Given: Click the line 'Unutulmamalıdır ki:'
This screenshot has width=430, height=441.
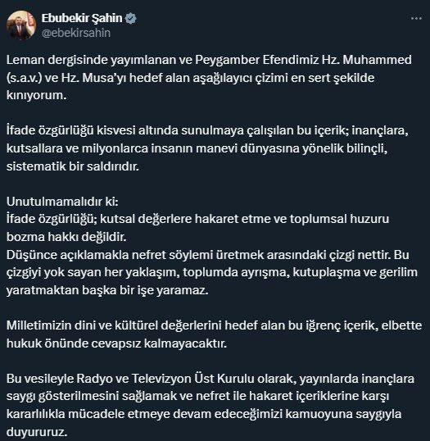Looking at the screenshot, I should [x=62, y=202].
